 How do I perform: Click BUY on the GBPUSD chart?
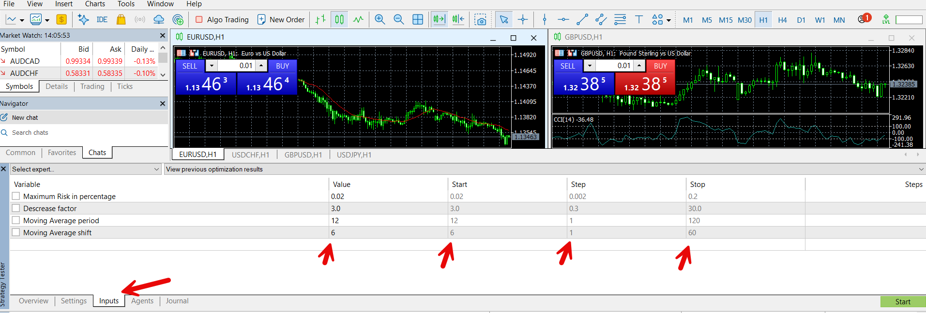tap(660, 66)
